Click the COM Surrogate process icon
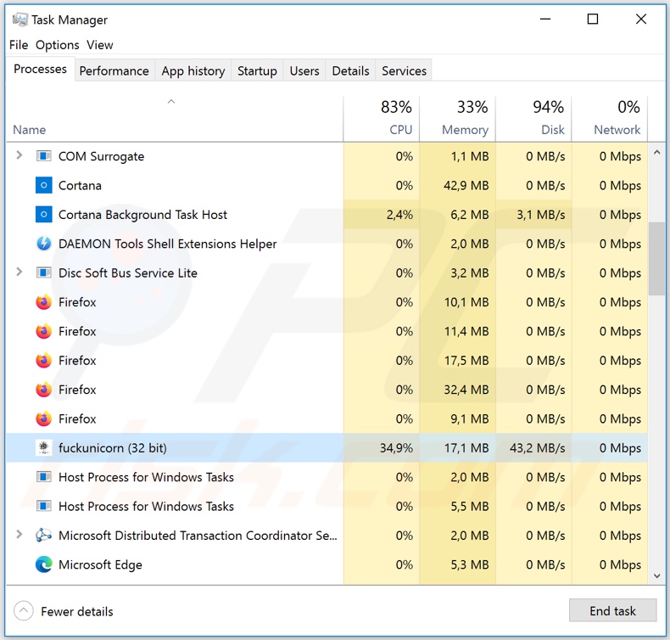 43,156
